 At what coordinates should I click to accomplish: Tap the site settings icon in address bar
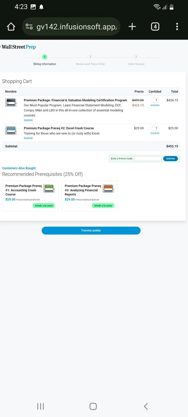point(29,27)
